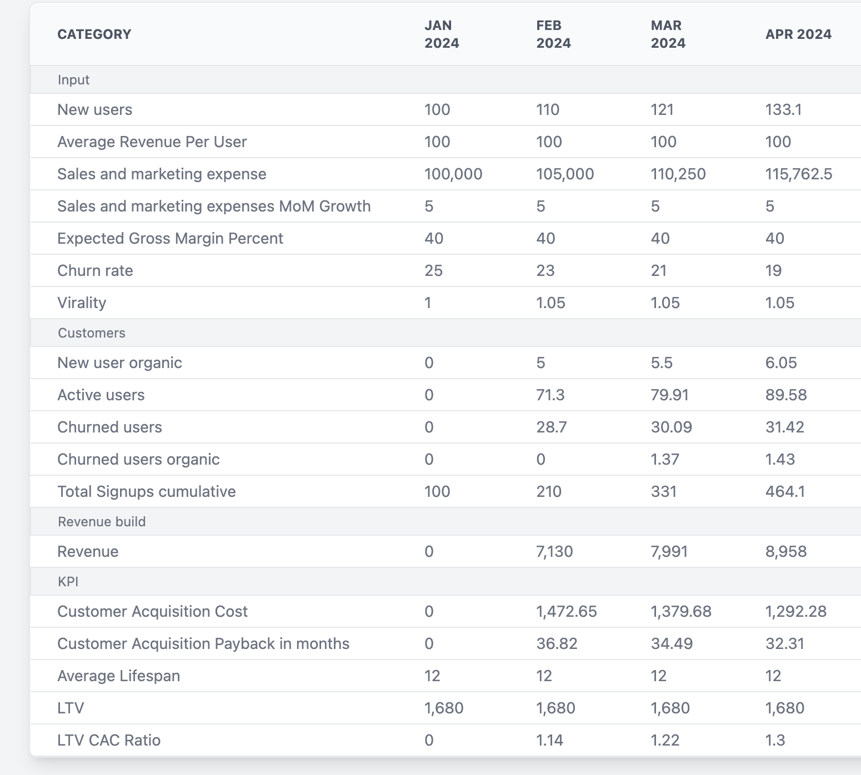Image resolution: width=861 pixels, height=775 pixels.
Task: Click Sales and marketing expense 110,250
Action: (x=678, y=174)
